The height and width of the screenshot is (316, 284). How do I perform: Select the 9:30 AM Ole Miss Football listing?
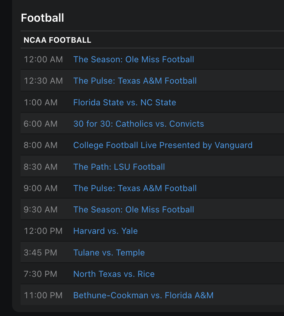(x=133, y=210)
